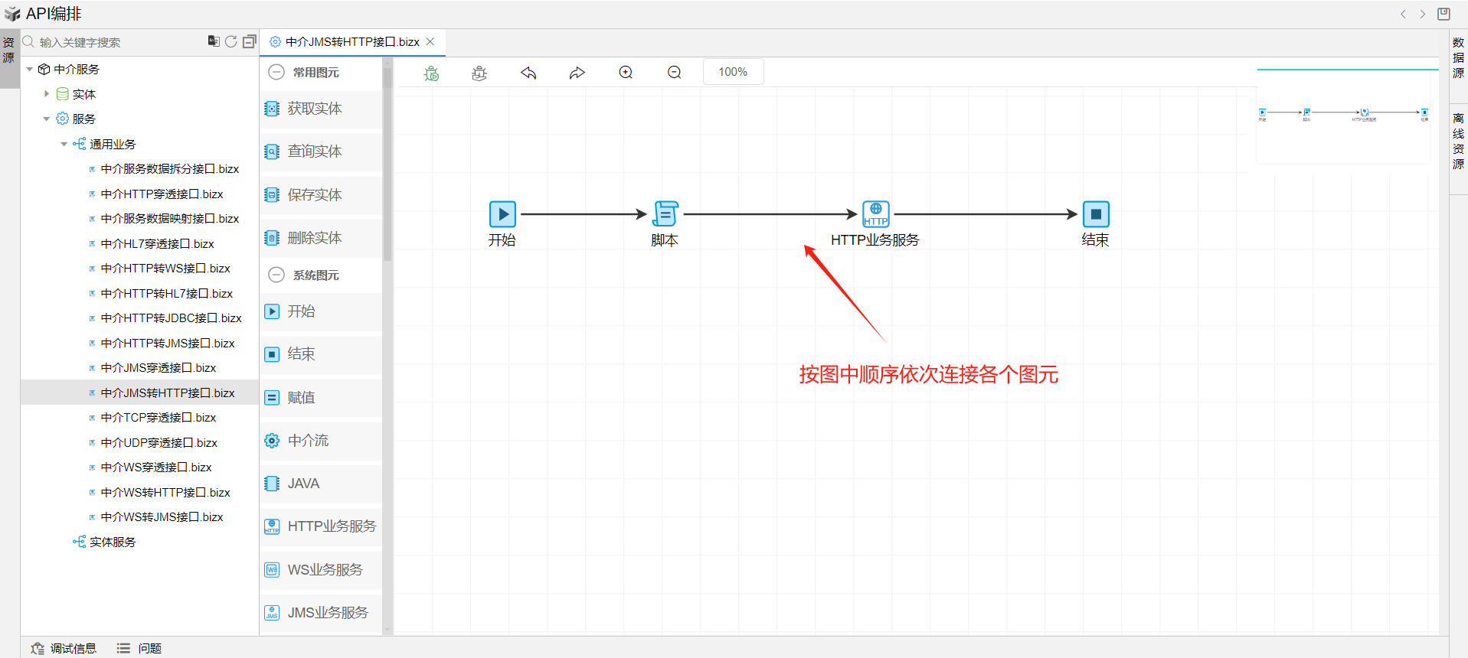Pick the JMS业务服务 palette element
Screen dimensions: 1468x658
pyautogui.click(x=327, y=613)
